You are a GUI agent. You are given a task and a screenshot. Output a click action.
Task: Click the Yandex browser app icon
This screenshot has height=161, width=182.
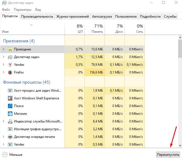pos(10,65)
